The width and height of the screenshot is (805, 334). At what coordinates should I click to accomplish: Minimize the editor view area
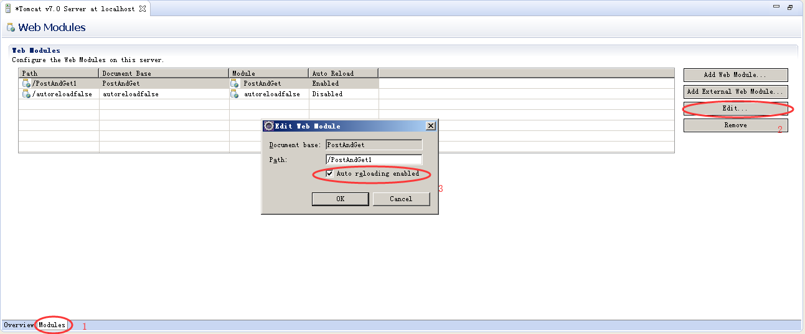777,8
